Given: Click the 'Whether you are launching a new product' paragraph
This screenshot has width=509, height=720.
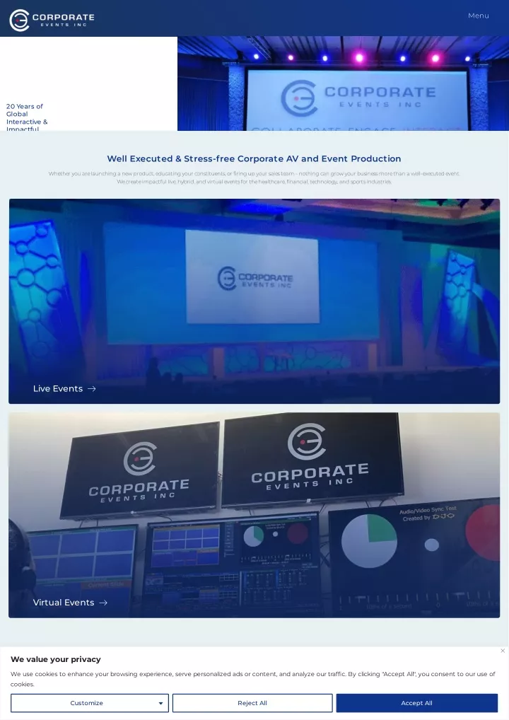Looking at the screenshot, I should [x=254, y=178].
